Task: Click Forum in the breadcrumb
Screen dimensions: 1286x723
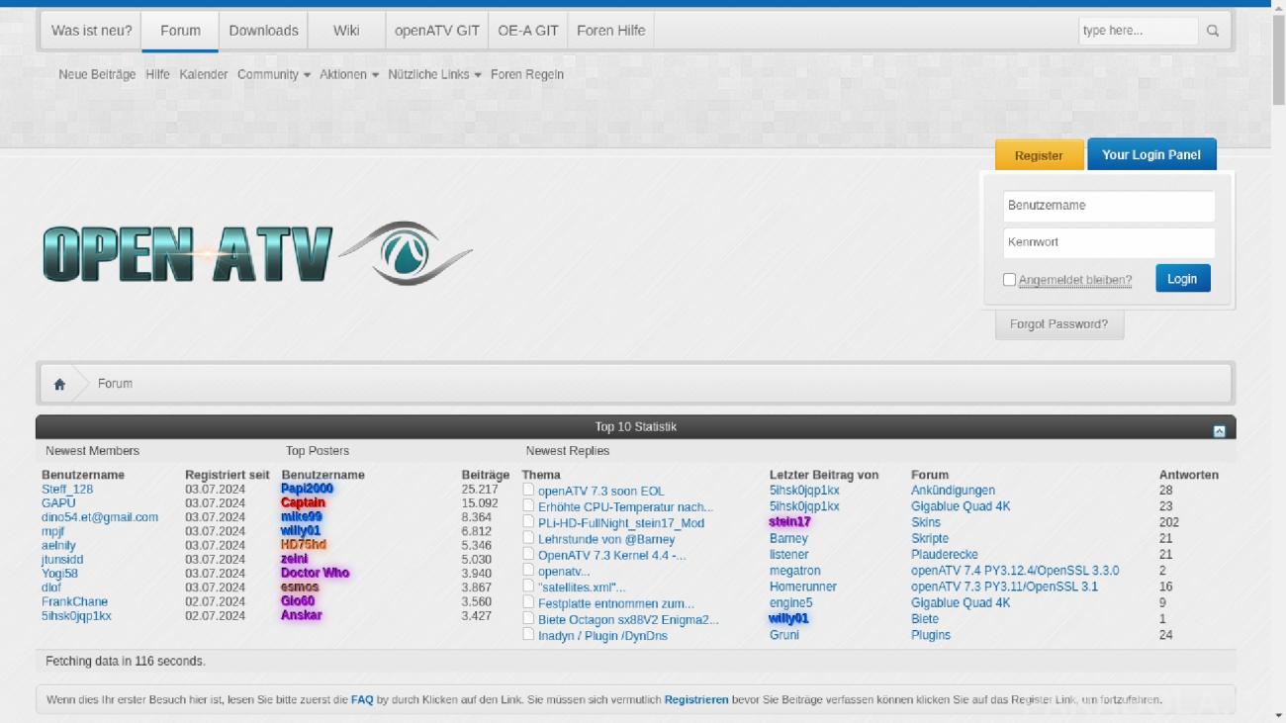Action: click(x=115, y=384)
